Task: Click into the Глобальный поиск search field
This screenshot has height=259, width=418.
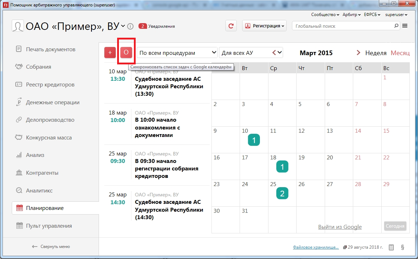Action: 343,26
